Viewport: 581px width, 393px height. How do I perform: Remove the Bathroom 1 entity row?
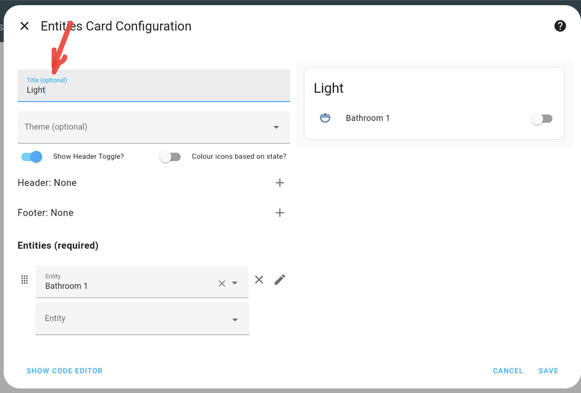(259, 280)
